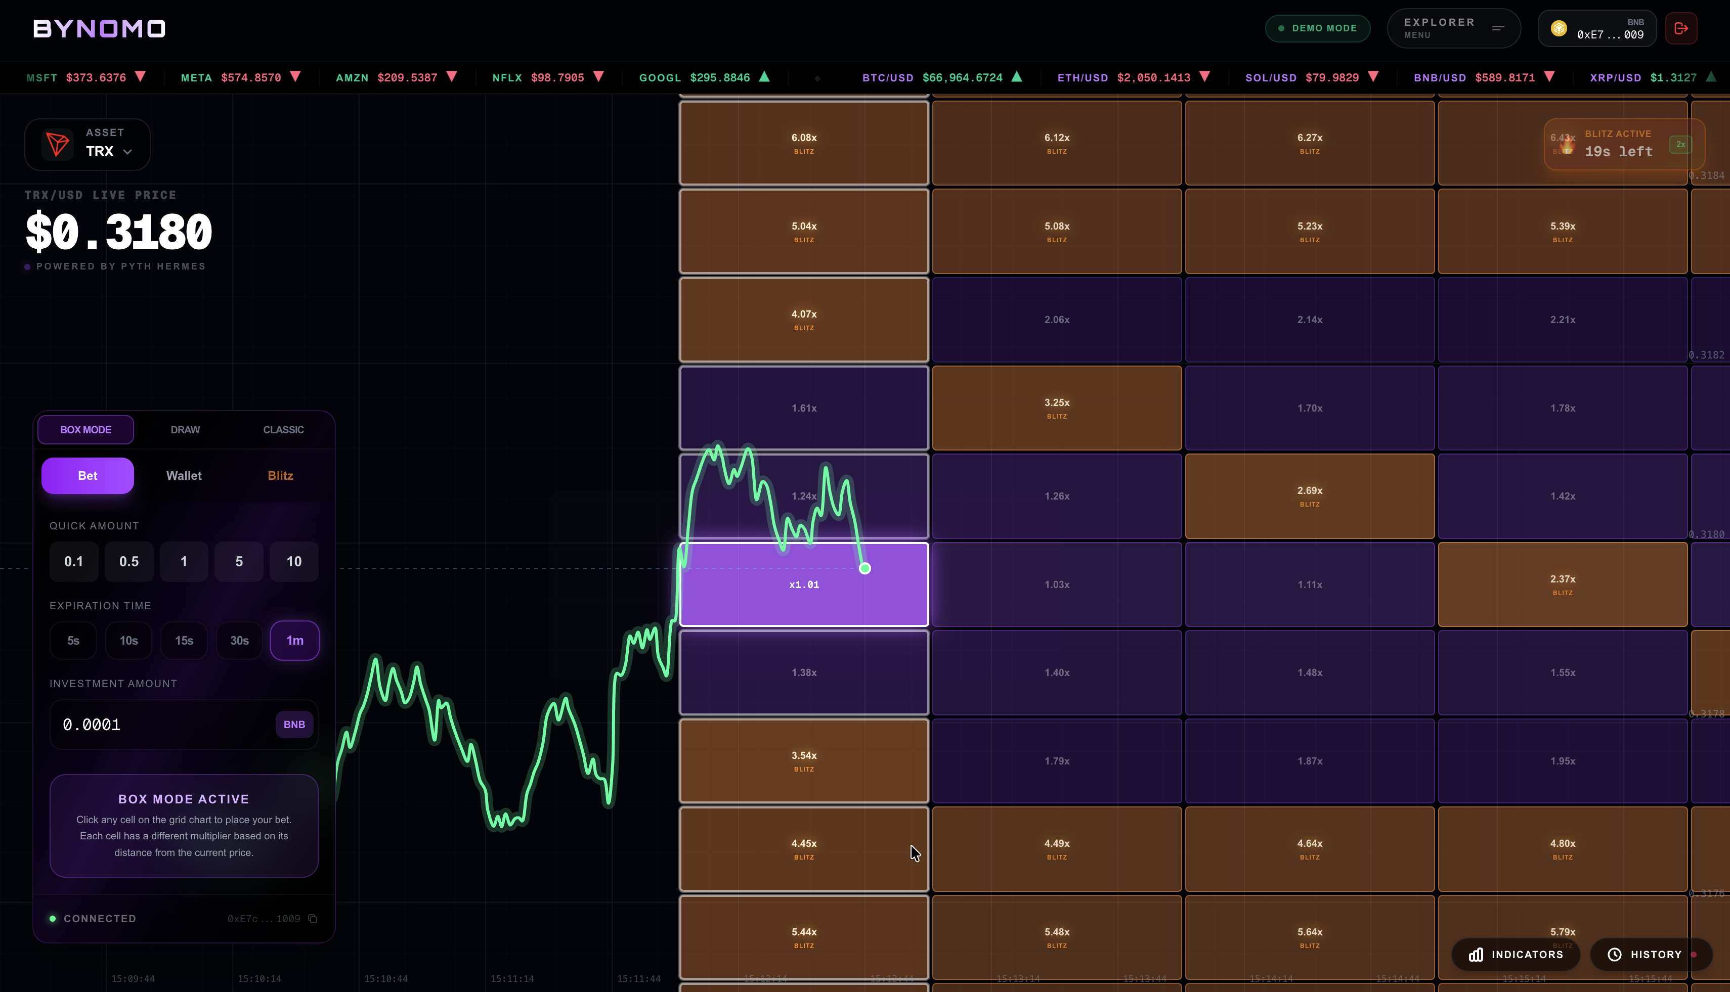Click the logout icon in header
The width and height of the screenshot is (1730, 992).
tap(1681, 29)
